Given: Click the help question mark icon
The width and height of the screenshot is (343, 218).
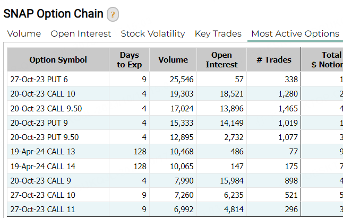Looking at the screenshot, I should (113, 14).
